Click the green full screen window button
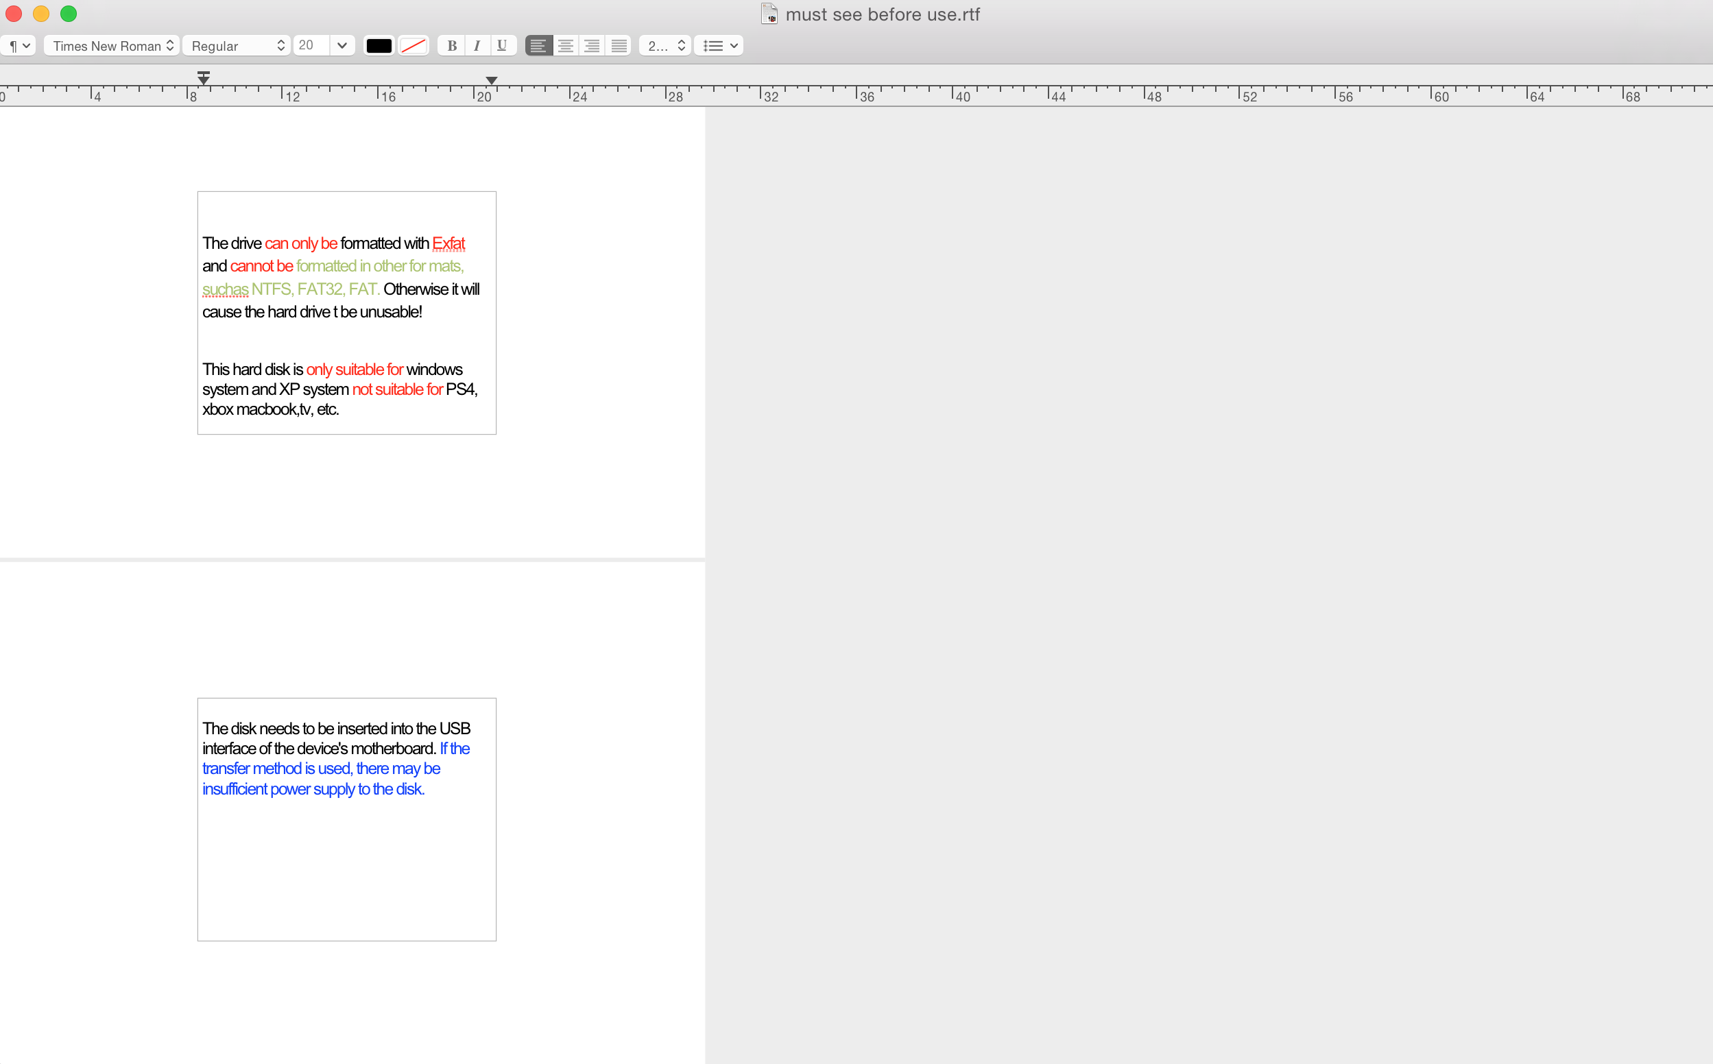1713x1064 pixels. tap(69, 14)
